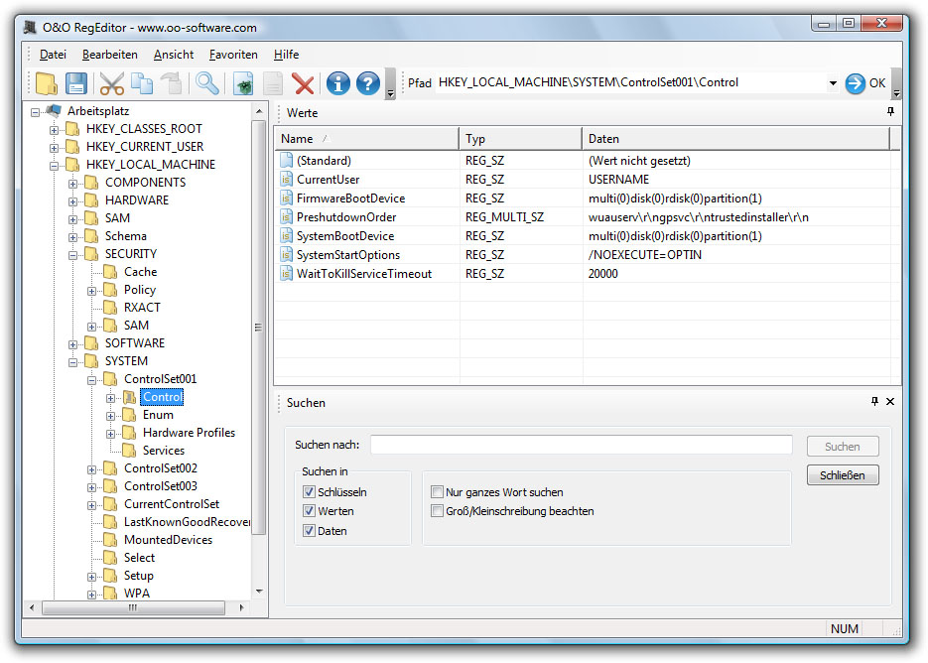The height and width of the screenshot is (663, 928).
Task: Click the Suchen nach input field
Action: 581,445
